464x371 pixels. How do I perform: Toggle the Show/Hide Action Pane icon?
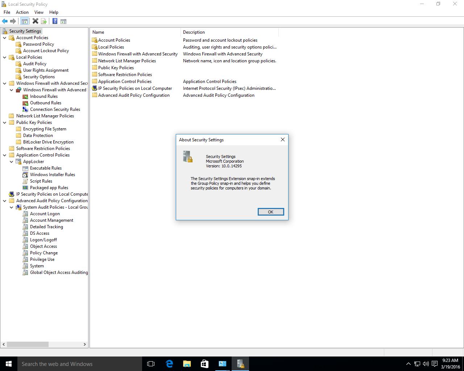(63, 21)
